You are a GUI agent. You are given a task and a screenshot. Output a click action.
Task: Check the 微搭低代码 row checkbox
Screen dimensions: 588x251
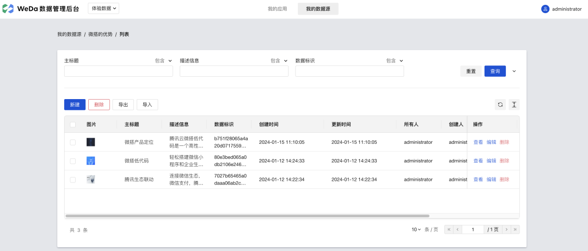(73, 161)
